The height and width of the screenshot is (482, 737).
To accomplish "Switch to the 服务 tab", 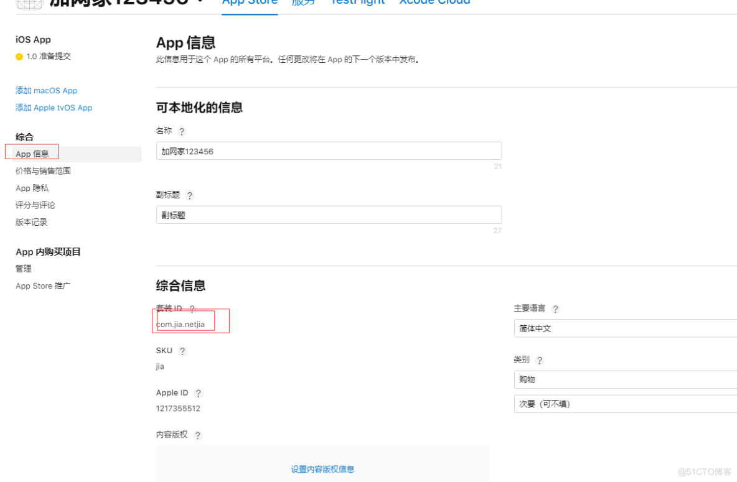I will [x=303, y=2].
